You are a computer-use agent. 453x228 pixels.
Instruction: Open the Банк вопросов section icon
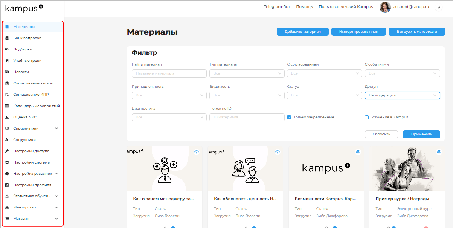point(7,38)
